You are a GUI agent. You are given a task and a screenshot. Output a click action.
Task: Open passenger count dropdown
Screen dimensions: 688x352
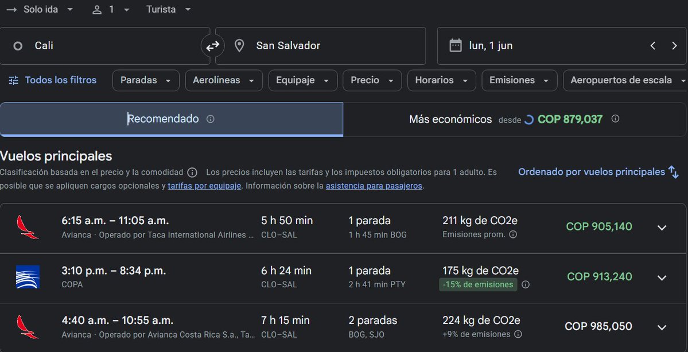[x=111, y=10]
